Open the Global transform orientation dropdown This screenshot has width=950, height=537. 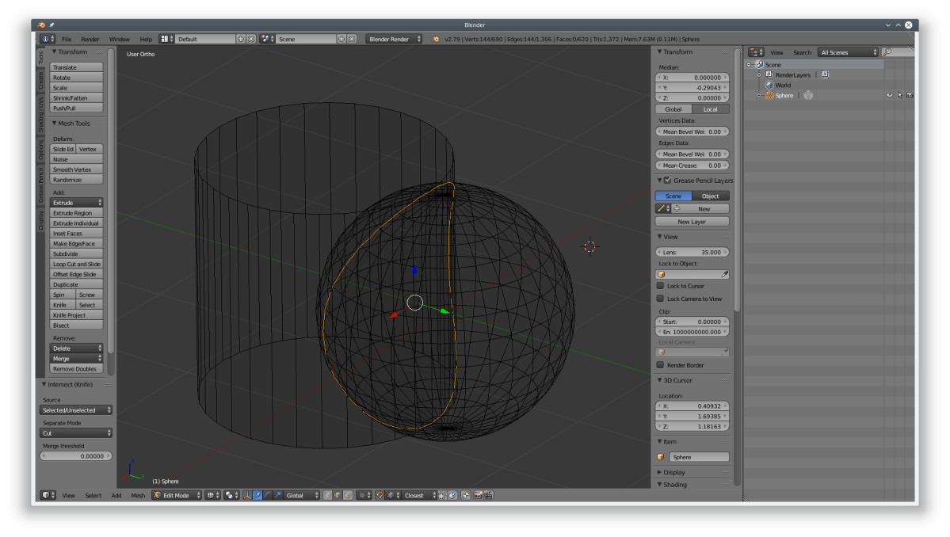[301, 495]
